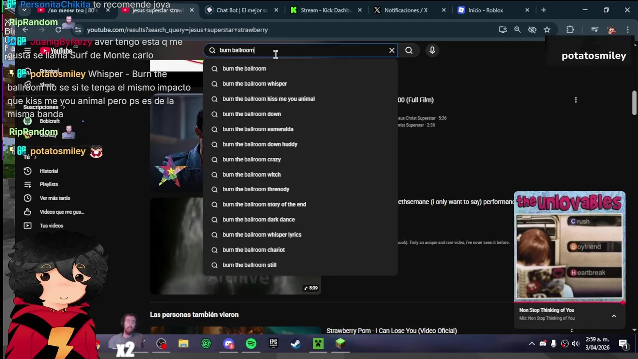
Task: Click the tray microphone icon
Action: point(554,344)
